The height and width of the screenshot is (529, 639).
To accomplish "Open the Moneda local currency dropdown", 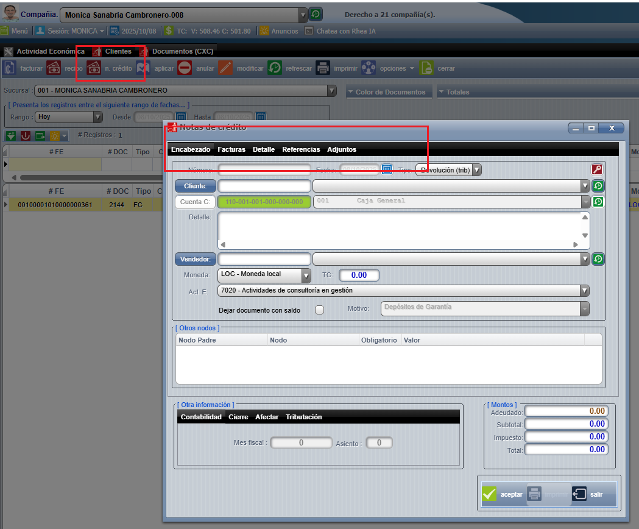I will pyautogui.click(x=306, y=275).
